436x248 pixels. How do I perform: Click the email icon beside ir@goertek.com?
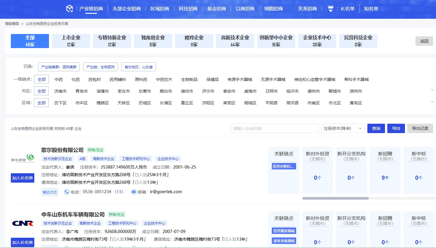click(x=134, y=192)
